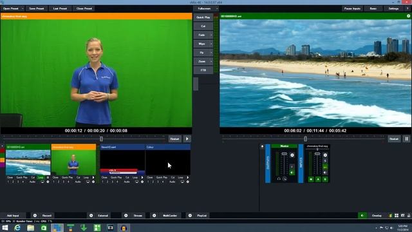The height and width of the screenshot is (232, 412).
Task: Click T-bar transition handle
Action: (196, 84)
